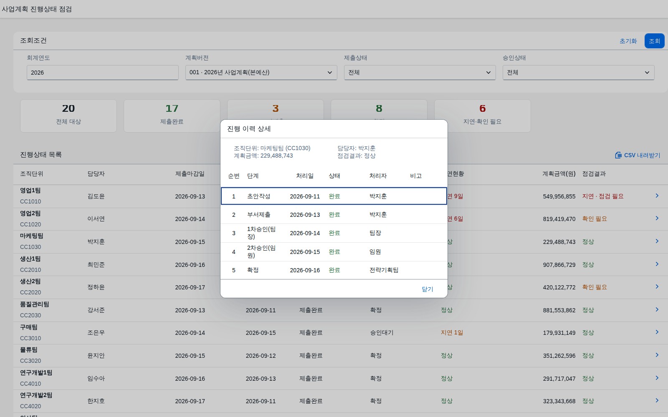Click the 계획금액(원) column header

click(x=559, y=174)
